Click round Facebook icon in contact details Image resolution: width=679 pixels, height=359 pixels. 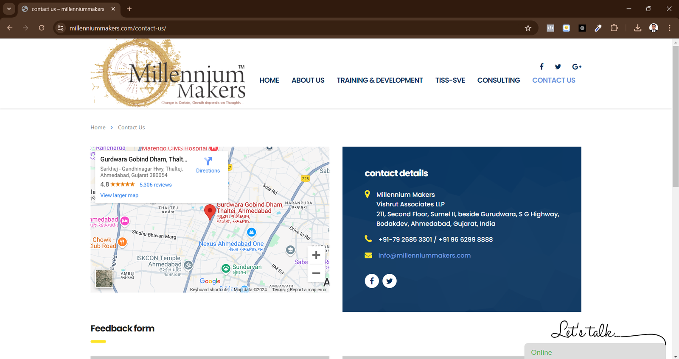(x=372, y=281)
